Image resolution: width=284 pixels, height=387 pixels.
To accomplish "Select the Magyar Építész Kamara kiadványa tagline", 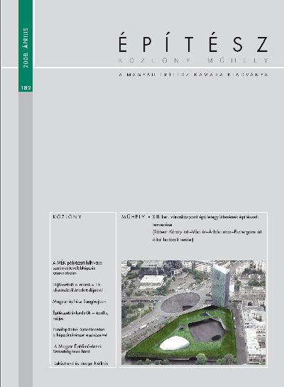I will coord(193,74).
